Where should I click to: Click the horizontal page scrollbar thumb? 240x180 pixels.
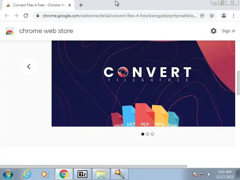coord(94,166)
